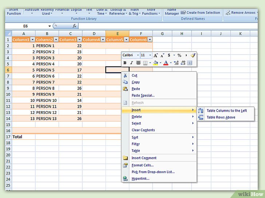Click the Percent Style icon
Image resolution: width=265 pixels, height=198 pixels.
pyautogui.click(x=179, y=55)
